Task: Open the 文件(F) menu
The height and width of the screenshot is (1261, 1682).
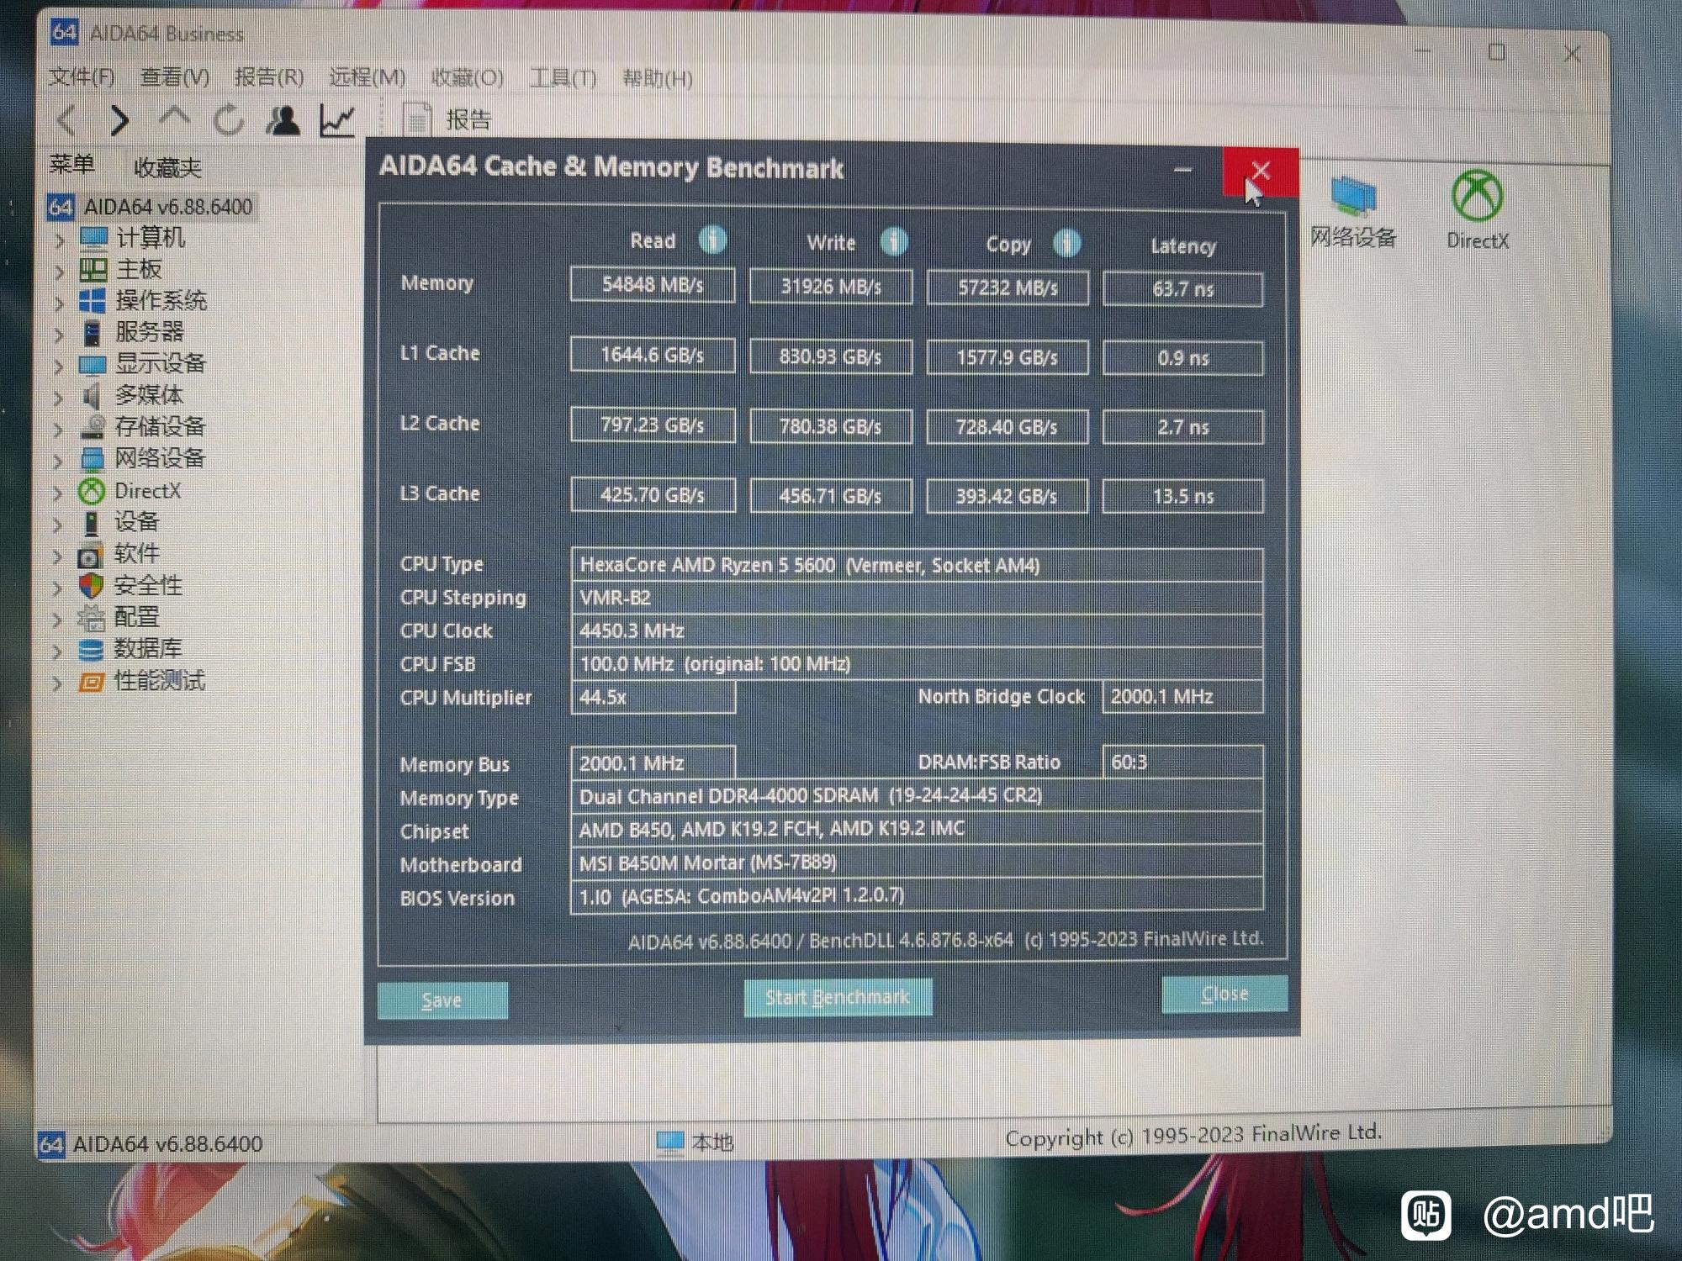Action: point(82,77)
